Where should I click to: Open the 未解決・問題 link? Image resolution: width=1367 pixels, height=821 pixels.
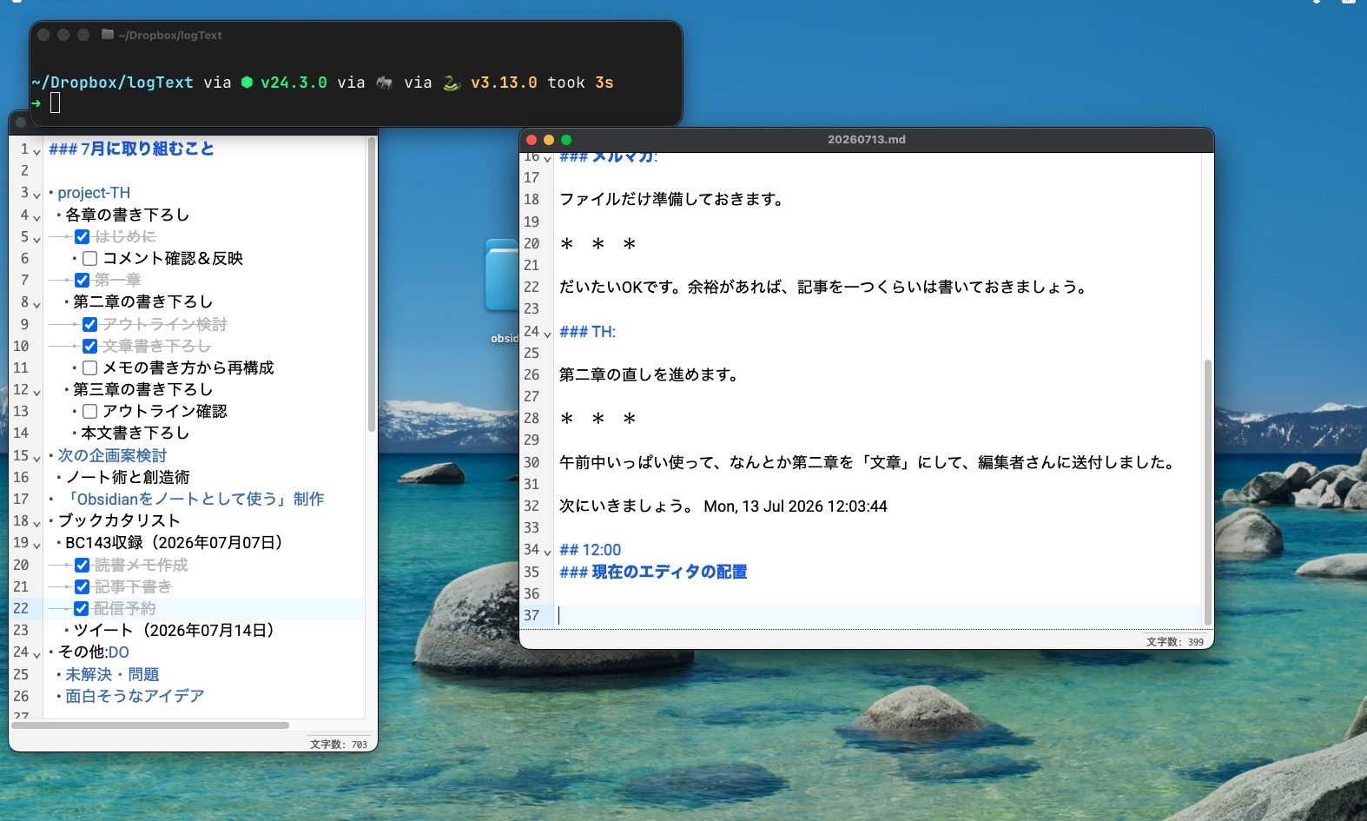pyautogui.click(x=112, y=674)
